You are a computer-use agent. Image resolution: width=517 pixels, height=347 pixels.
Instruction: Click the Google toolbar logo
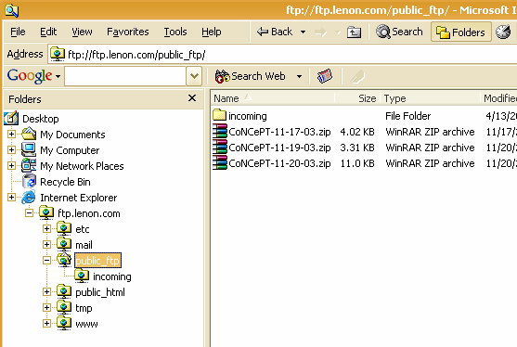[x=30, y=76]
